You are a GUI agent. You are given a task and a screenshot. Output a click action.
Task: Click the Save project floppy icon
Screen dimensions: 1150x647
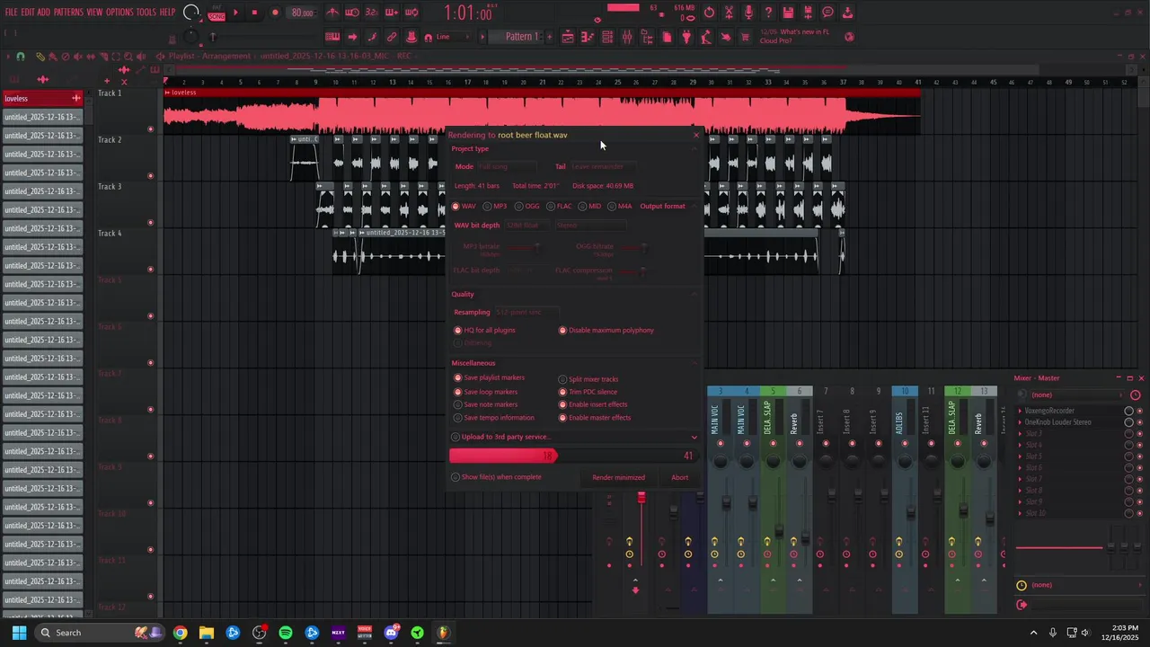(788, 13)
